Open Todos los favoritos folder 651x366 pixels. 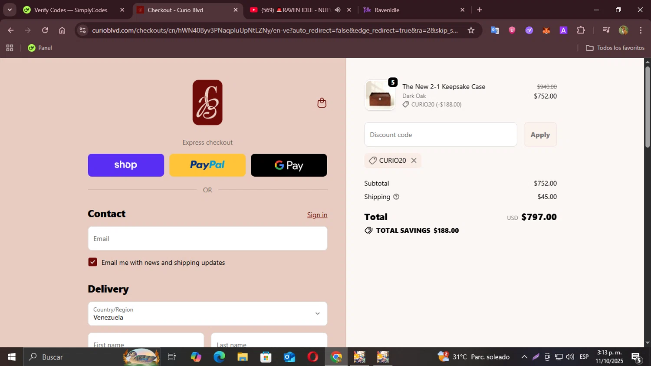click(615, 48)
